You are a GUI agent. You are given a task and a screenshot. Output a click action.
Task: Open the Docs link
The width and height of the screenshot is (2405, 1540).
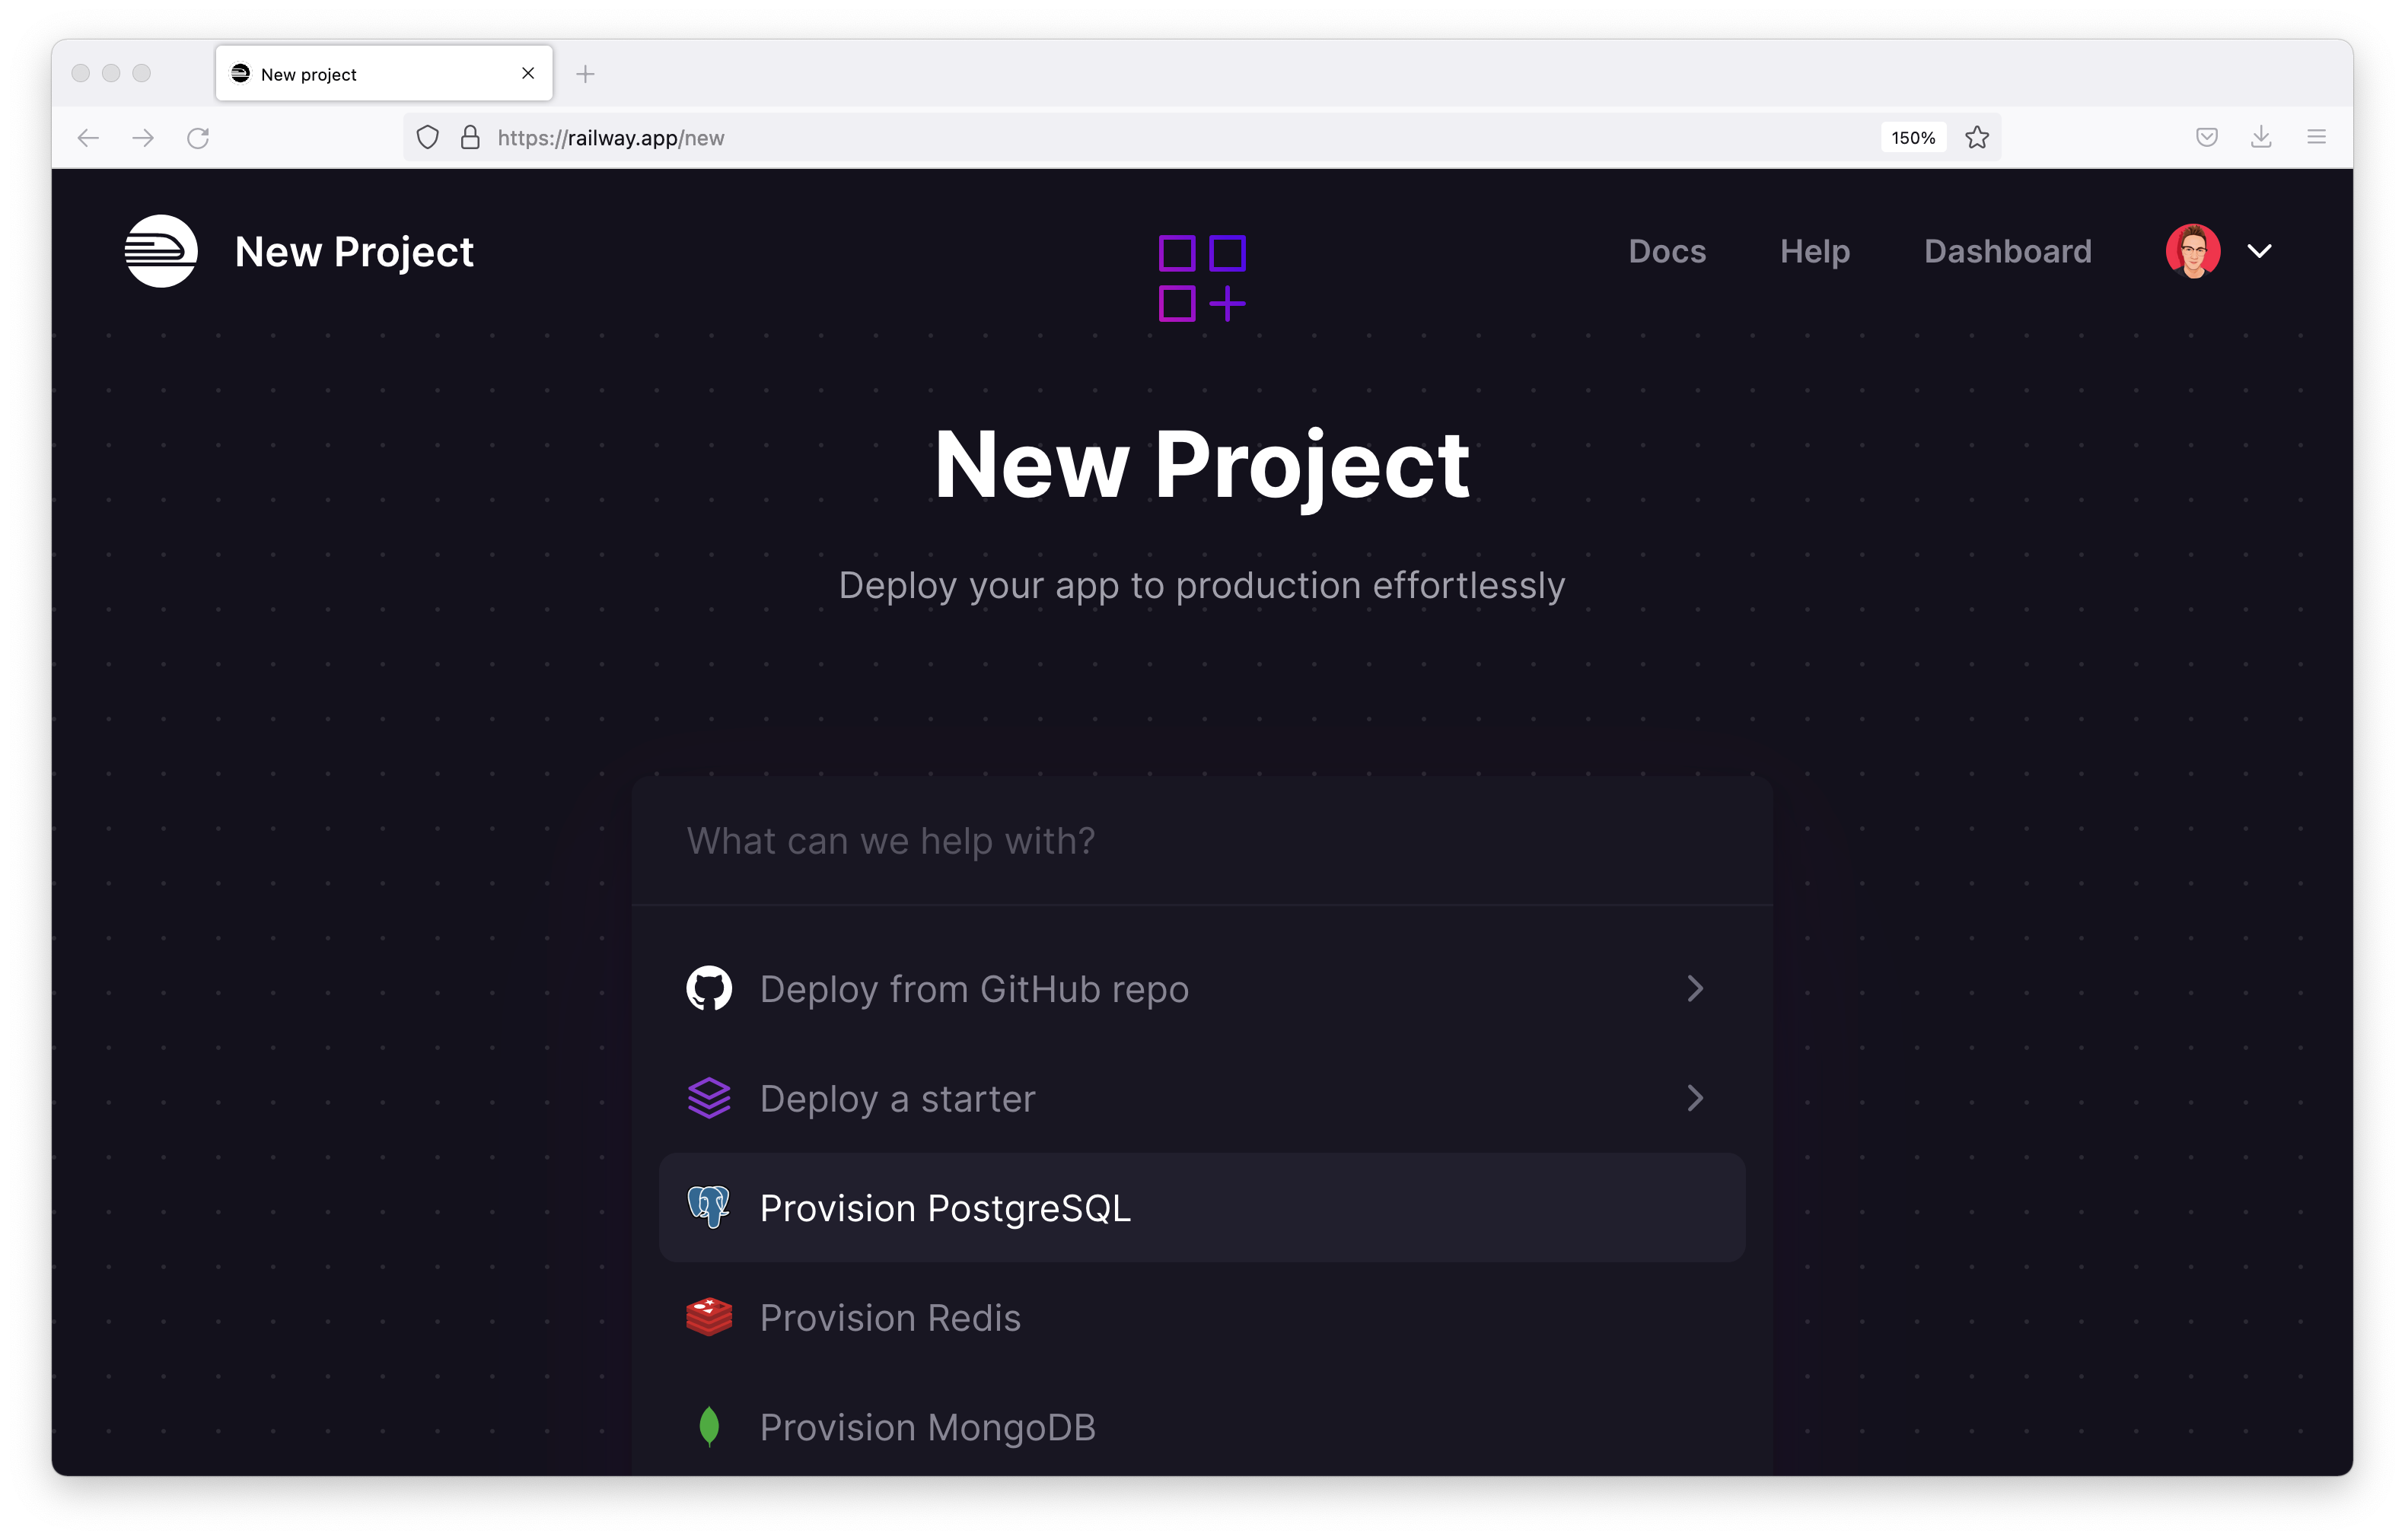point(1666,251)
